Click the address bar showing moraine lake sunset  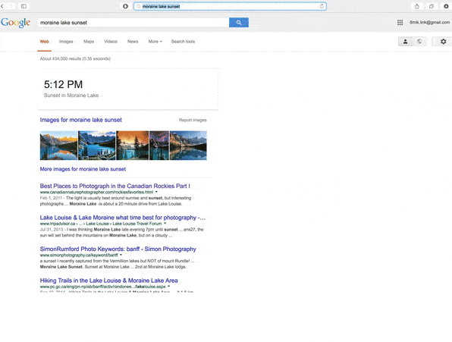click(x=230, y=6)
